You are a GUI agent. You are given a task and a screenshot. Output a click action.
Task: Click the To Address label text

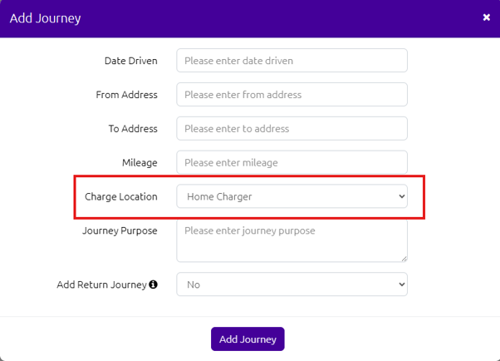pos(133,128)
